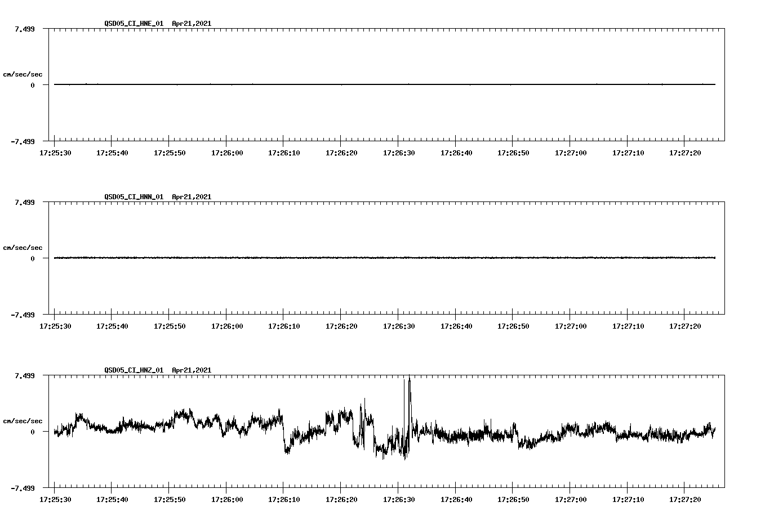This screenshot has width=765, height=520.
Task: Click the cm/sec/sec unit label on middle plot
Action: point(24,247)
